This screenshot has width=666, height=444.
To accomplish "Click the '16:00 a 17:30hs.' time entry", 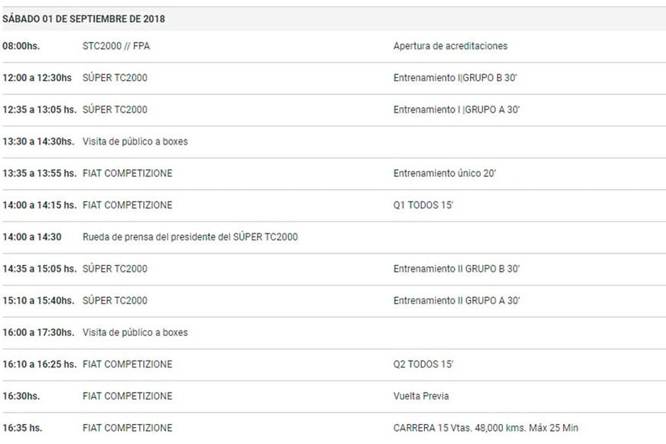I will coord(38,332).
